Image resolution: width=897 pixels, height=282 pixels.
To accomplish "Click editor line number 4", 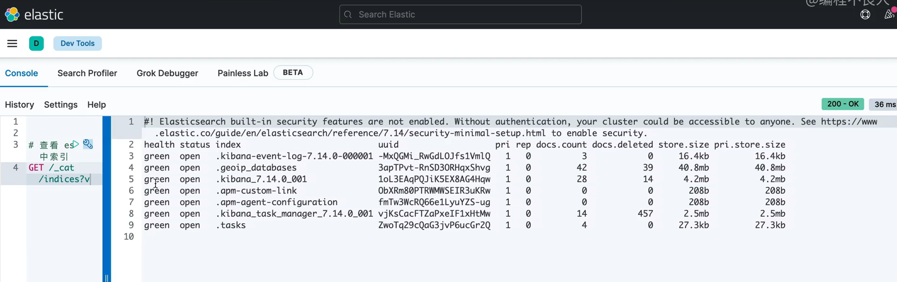I will [16, 168].
